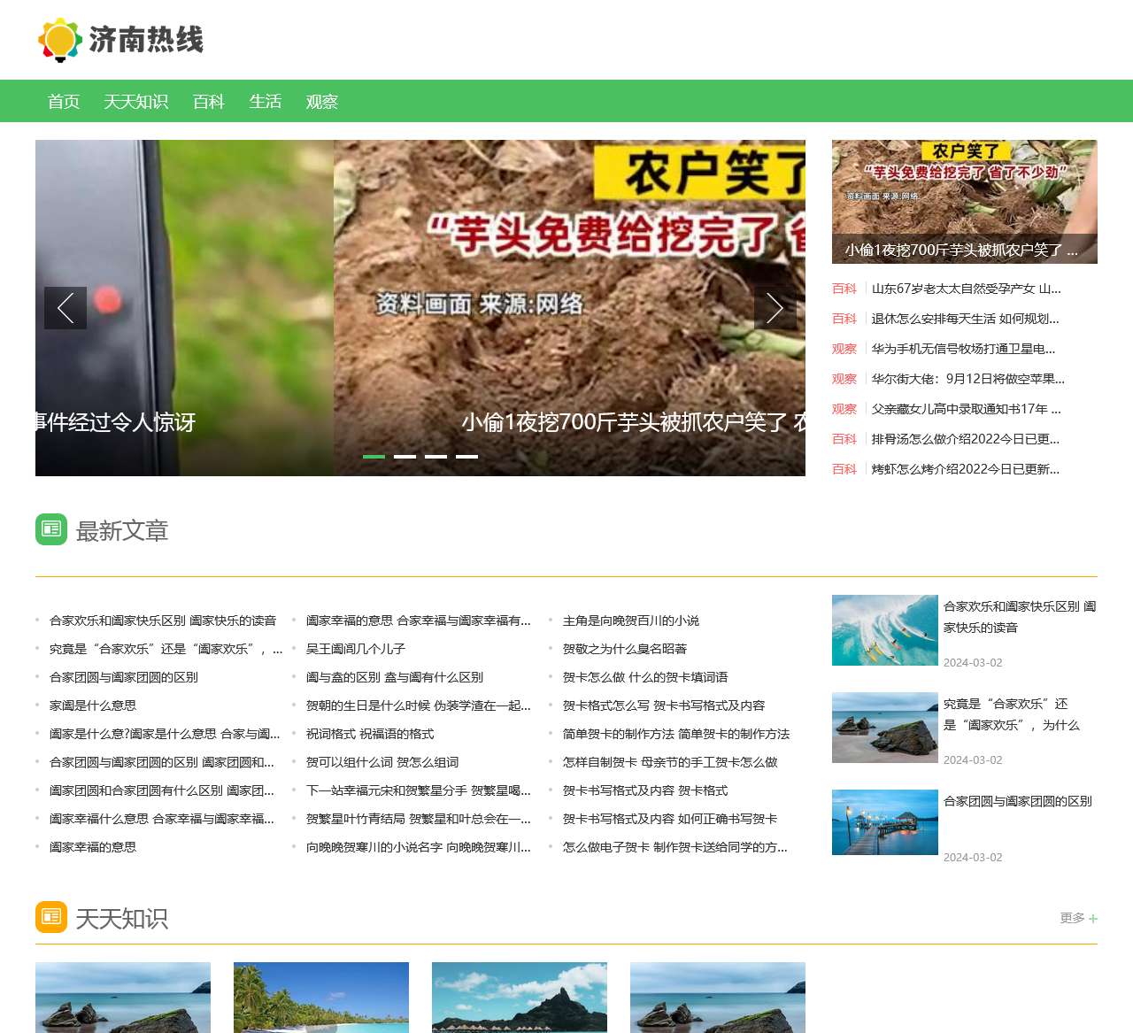
Task: Click the orange 天天知识 section icon
Action: click(51, 917)
